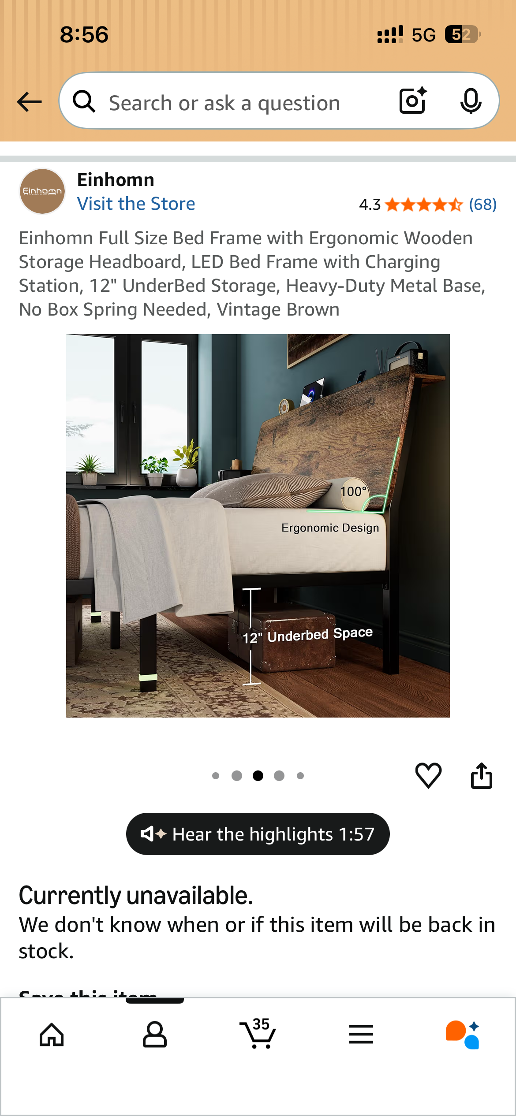Play Hear the highlights audio

(x=258, y=834)
